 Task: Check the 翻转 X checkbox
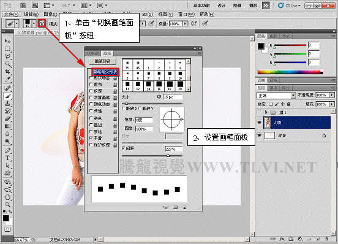click(124, 109)
